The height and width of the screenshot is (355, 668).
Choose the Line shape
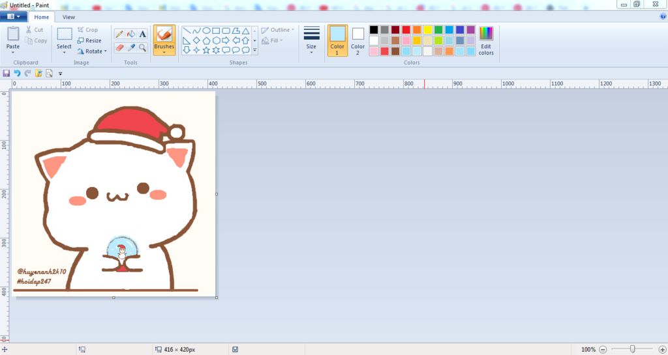point(187,31)
